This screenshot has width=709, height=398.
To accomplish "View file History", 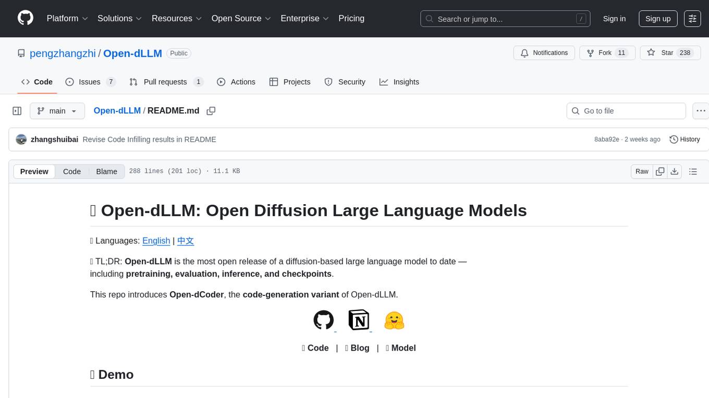I will click(684, 140).
